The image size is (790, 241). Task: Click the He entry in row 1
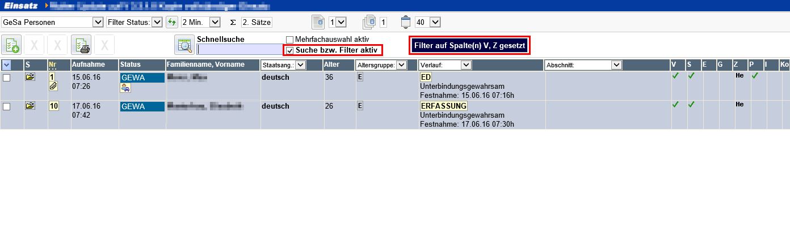(x=739, y=75)
